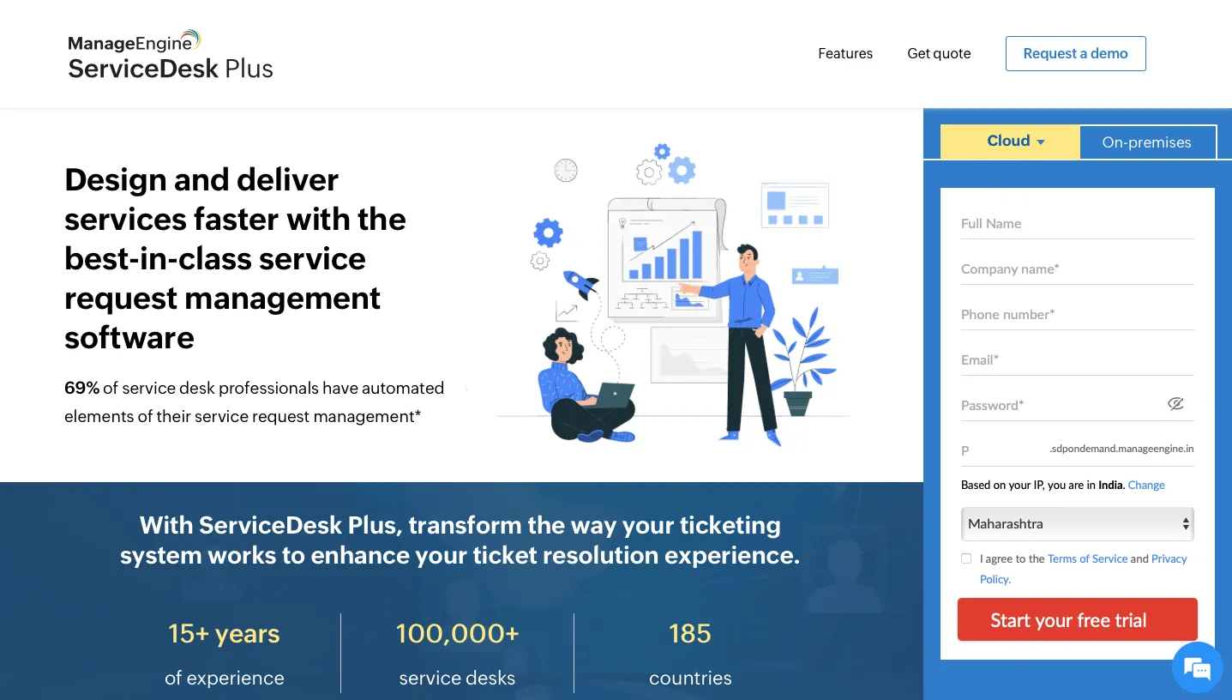Click the '15+ years' statistic
Viewport: 1232px width, 700px height.
[225, 633]
